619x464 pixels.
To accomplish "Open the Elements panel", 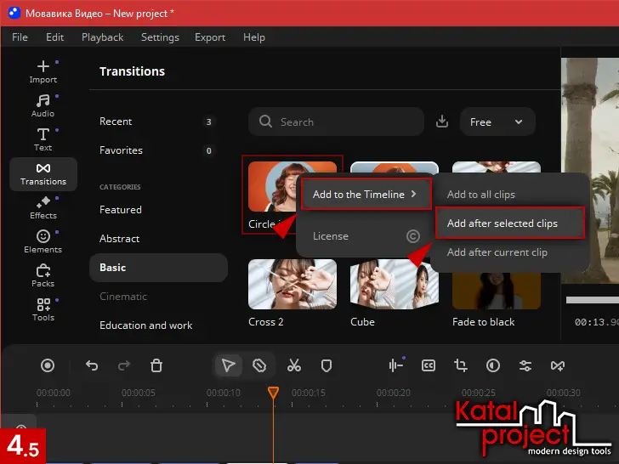I will [43, 241].
